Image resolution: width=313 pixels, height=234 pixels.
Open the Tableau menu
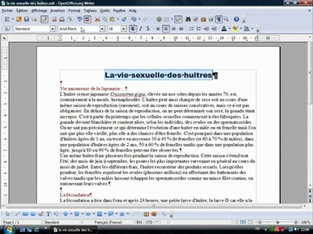pos(90,10)
